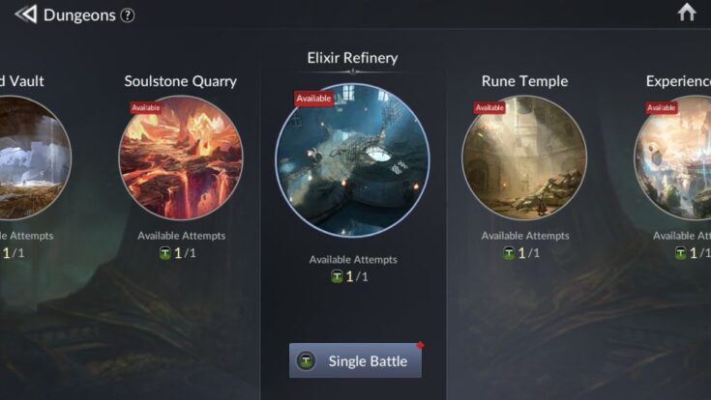Click the Available badge on Soulstone Quarry
The width and height of the screenshot is (711, 400).
tap(145, 108)
